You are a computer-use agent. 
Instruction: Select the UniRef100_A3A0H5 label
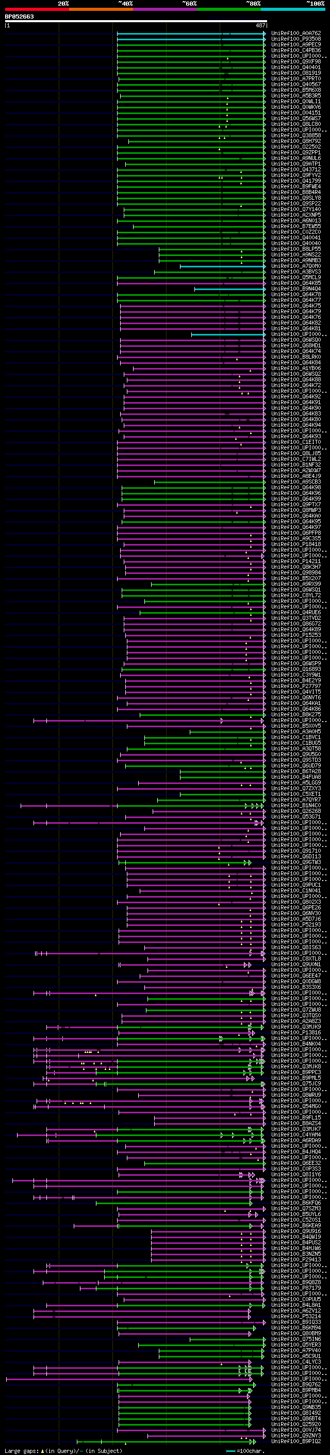click(x=296, y=731)
